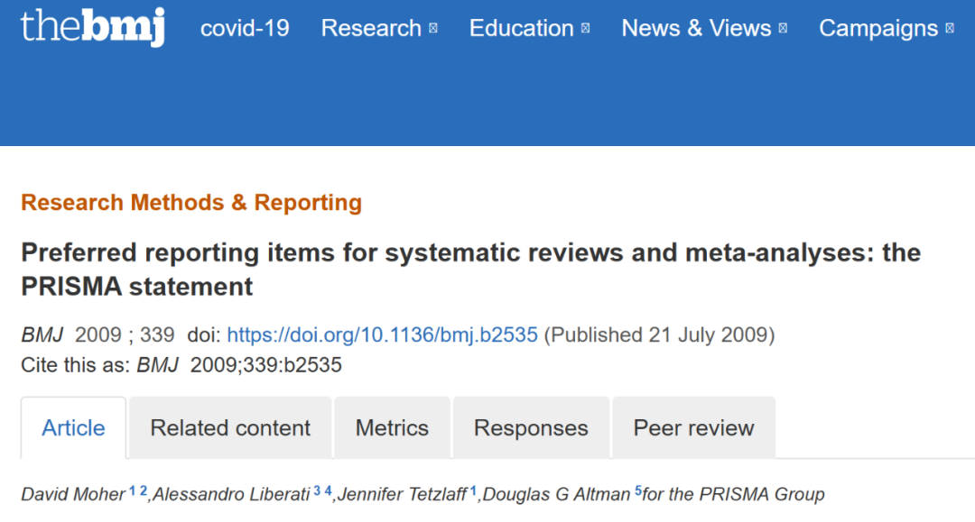
Task: Click author name David Moher
Action: point(73,494)
